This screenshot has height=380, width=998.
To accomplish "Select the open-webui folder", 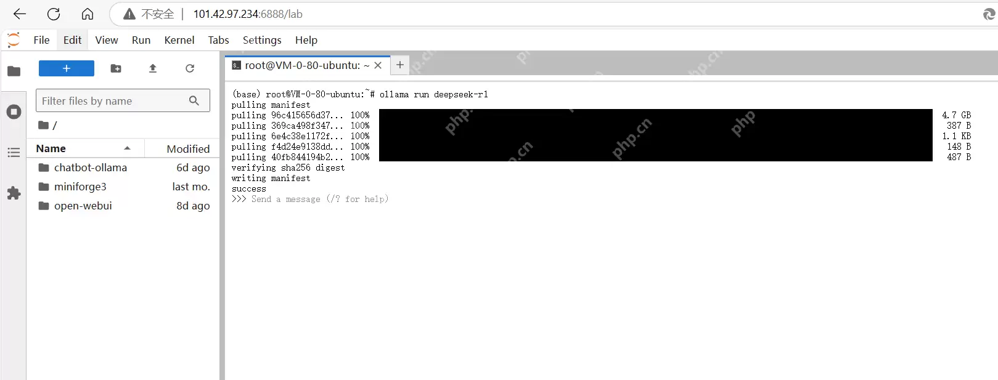I will click(83, 206).
